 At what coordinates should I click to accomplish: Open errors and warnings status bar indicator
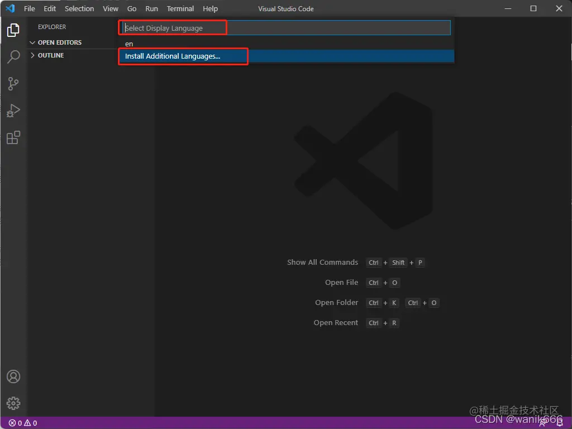(x=22, y=423)
